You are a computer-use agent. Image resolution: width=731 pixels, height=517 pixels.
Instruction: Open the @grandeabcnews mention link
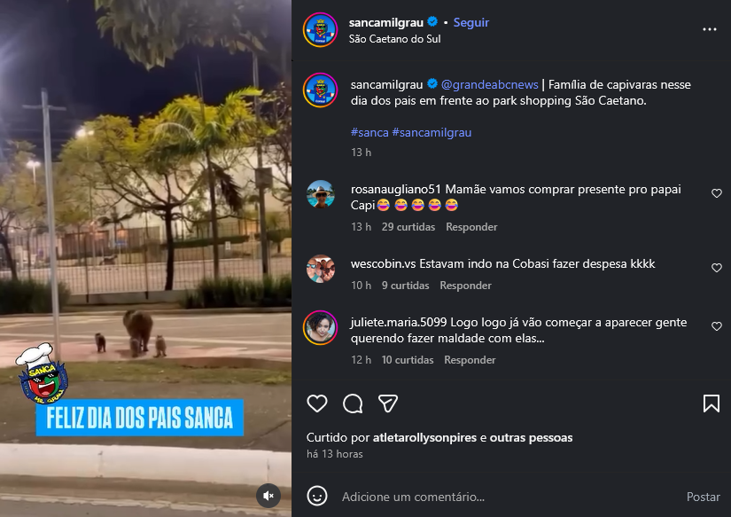pos(489,84)
